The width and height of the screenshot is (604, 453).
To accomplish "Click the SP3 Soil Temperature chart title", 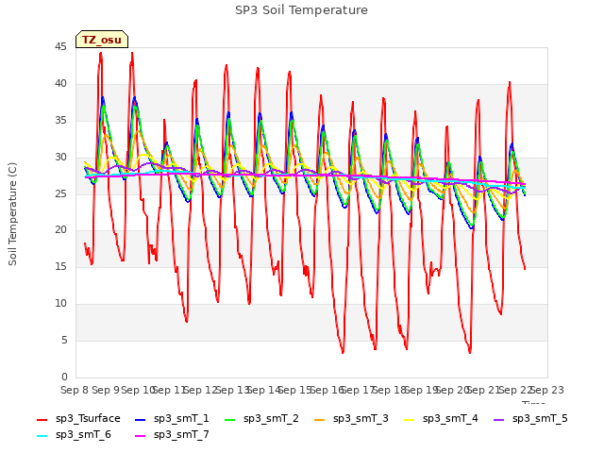I will point(301,10).
